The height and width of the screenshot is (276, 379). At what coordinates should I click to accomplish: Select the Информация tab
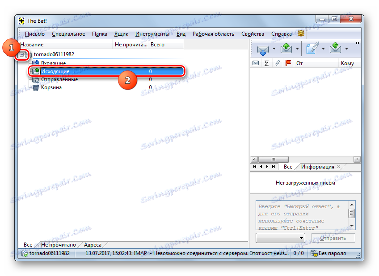[x=318, y=167]
